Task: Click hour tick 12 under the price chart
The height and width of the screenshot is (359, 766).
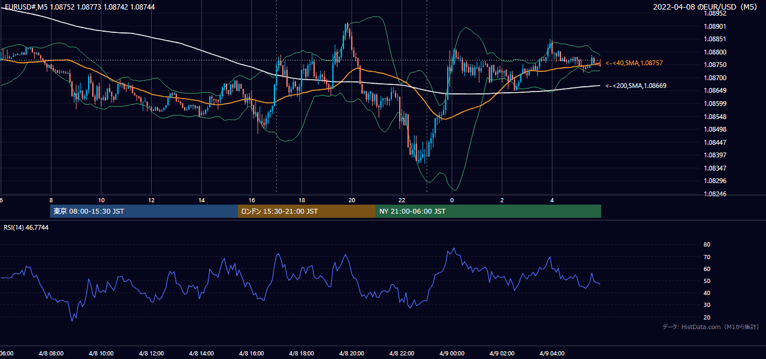Action: (x=152, y=200)
